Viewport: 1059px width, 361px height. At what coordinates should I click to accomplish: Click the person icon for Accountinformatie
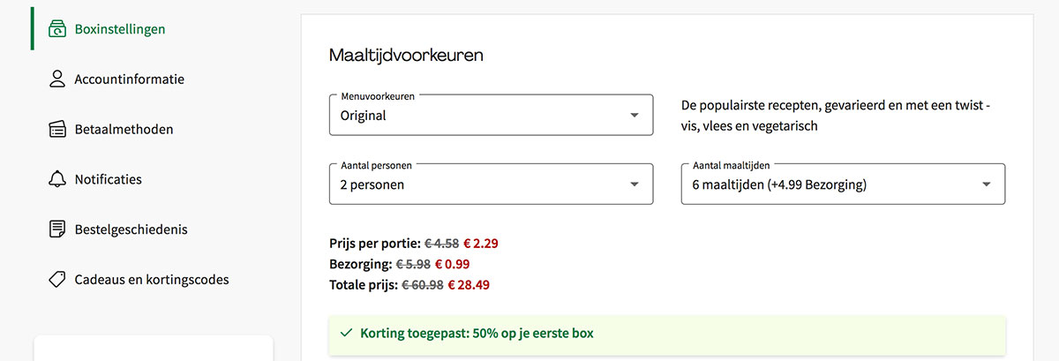coord(57,79)
